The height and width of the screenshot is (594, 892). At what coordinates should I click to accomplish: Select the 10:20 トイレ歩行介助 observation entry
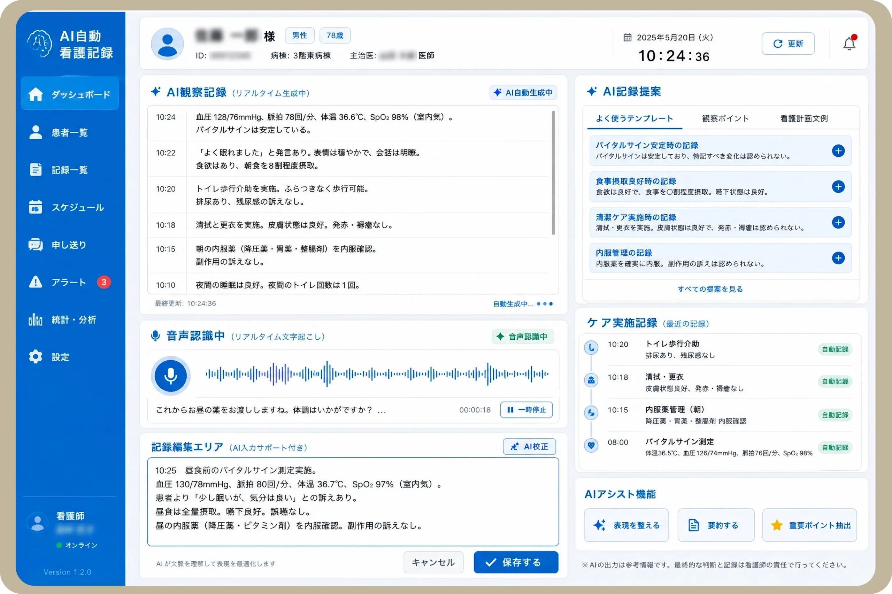click(x=348, y=195)
